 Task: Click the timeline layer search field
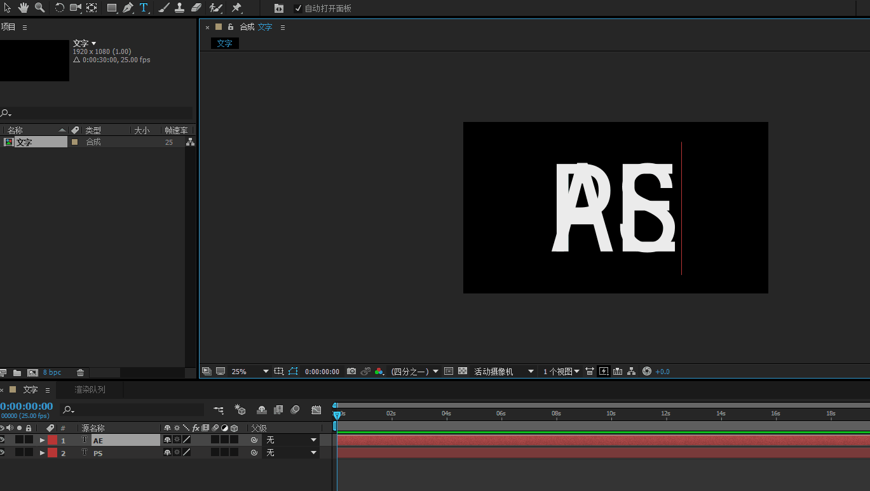click(132, 410)
